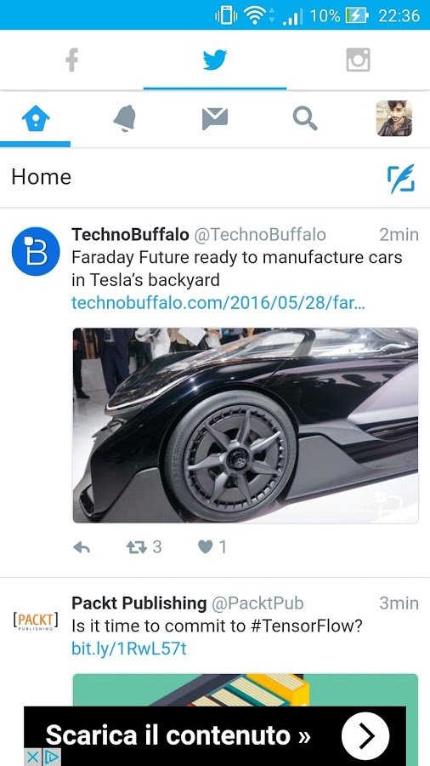Image resolution: width=430 pixels, height=766 pixels.
Task: View the black concept car photo
Action: 246,425
